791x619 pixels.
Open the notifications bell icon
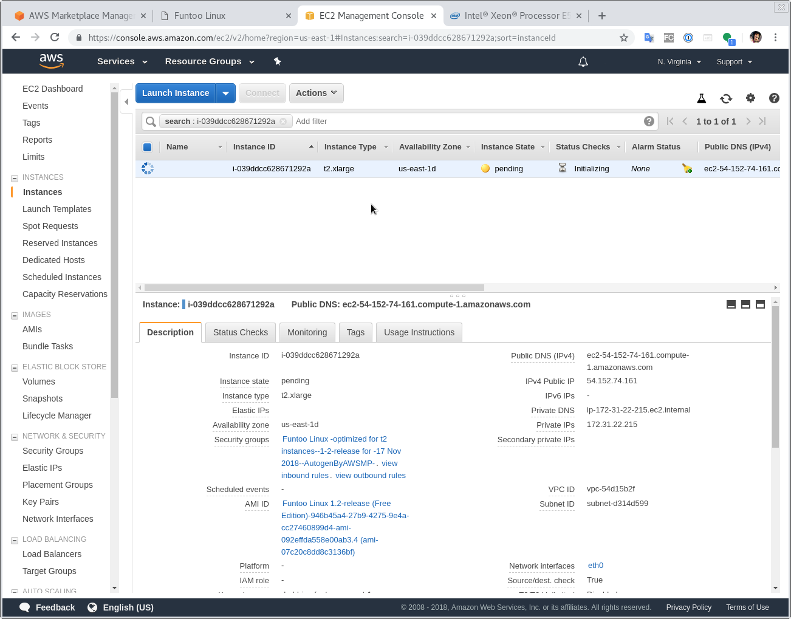point(583,61)
